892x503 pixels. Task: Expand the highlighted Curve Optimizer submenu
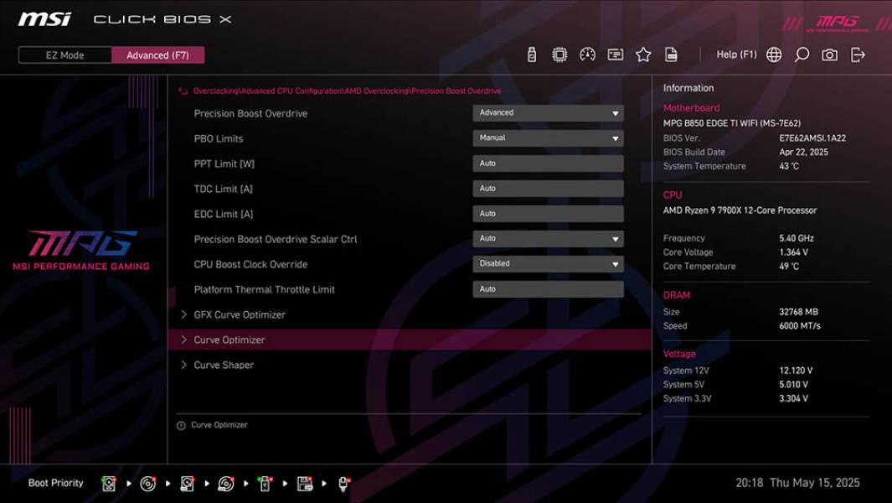pos(410,340)
